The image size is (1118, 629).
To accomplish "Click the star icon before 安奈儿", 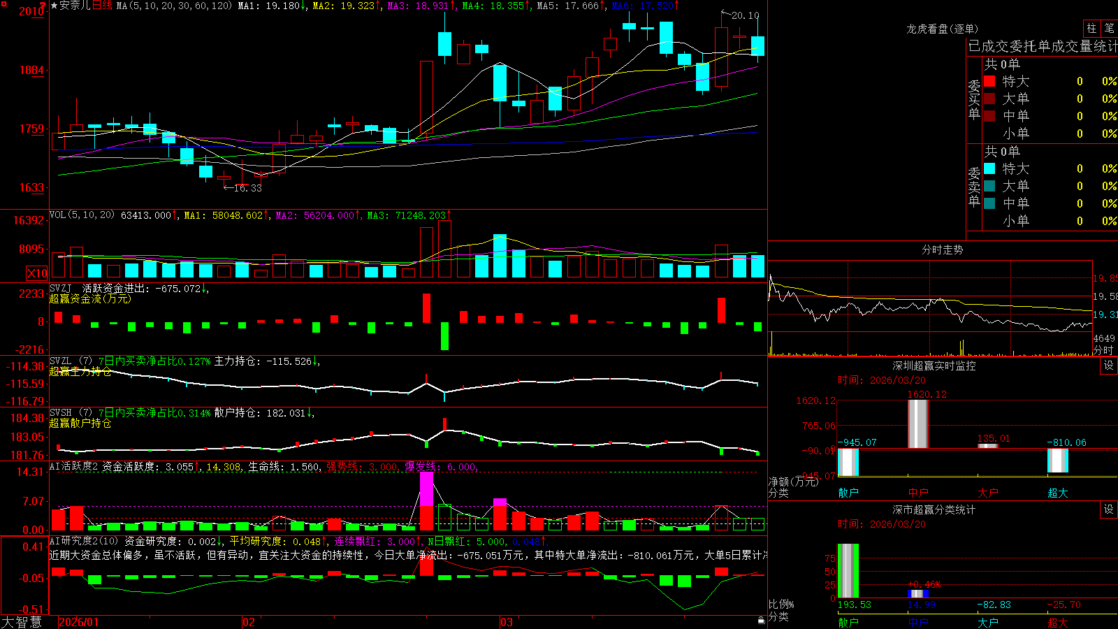I will point(54,6).
